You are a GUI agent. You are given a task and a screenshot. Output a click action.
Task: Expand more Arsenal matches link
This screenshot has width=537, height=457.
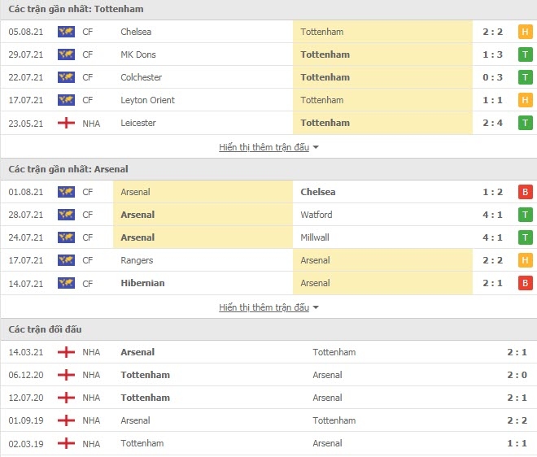tap(264, 307)
